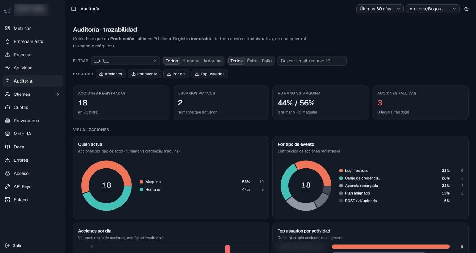Click download icon on Por evento button

(x=133, y=74)
